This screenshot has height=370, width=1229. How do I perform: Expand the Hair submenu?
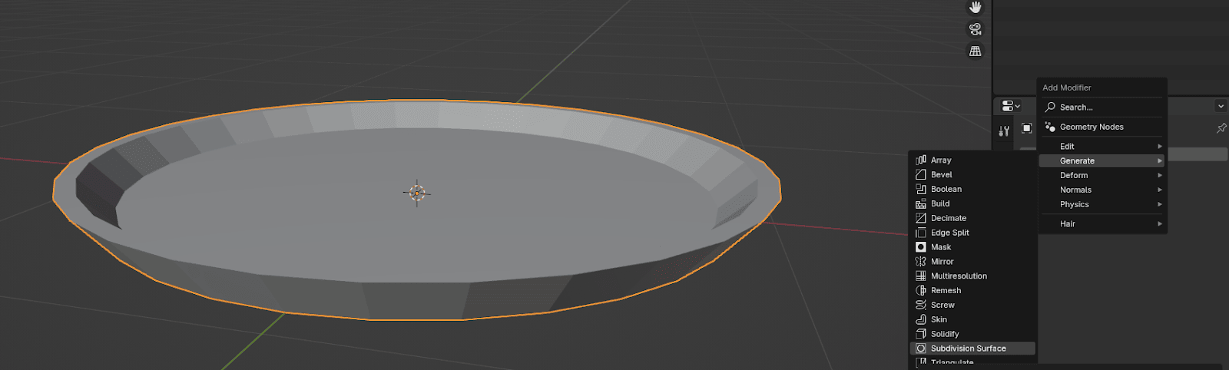point(1102,223)
